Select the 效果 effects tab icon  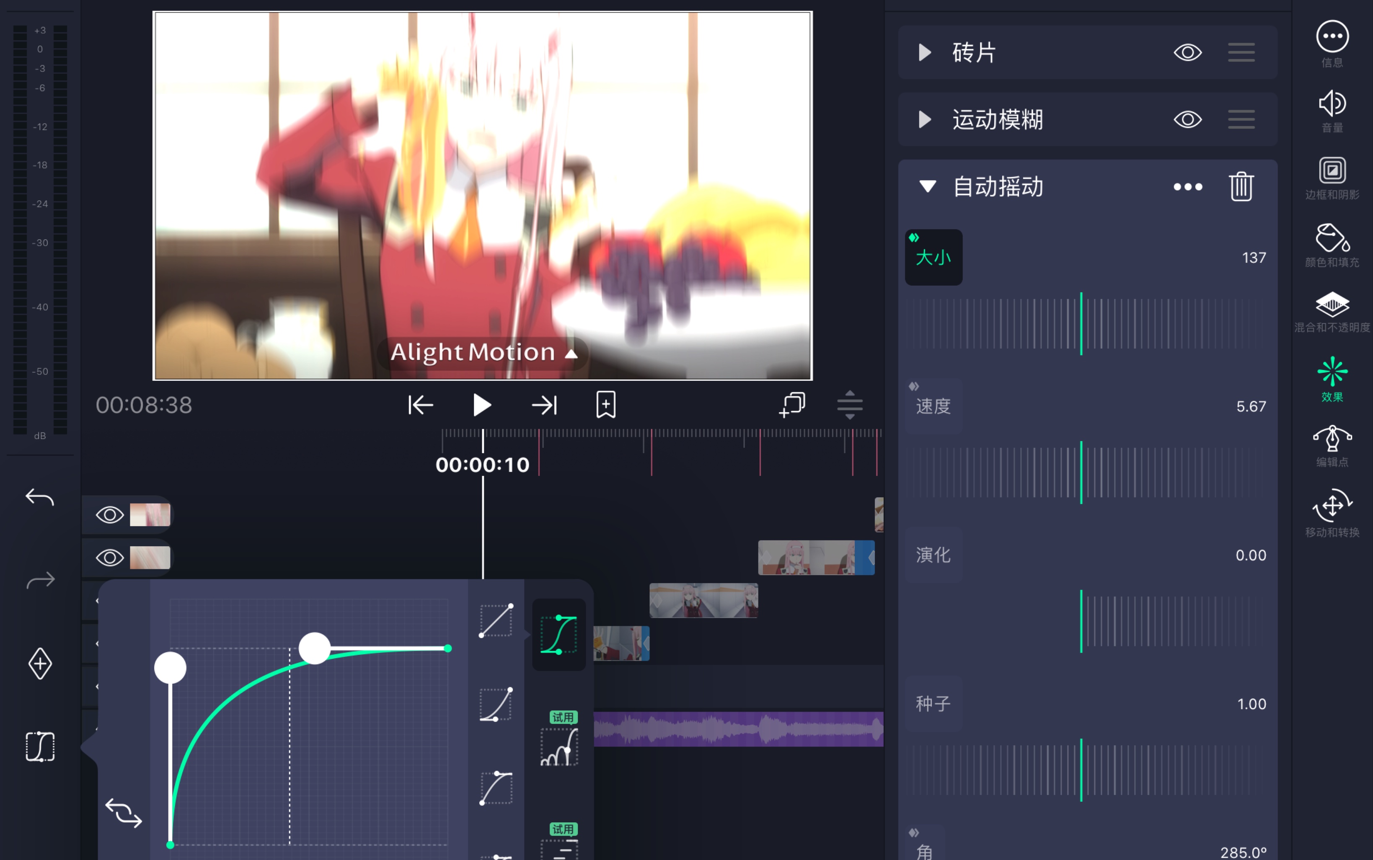1332,372
